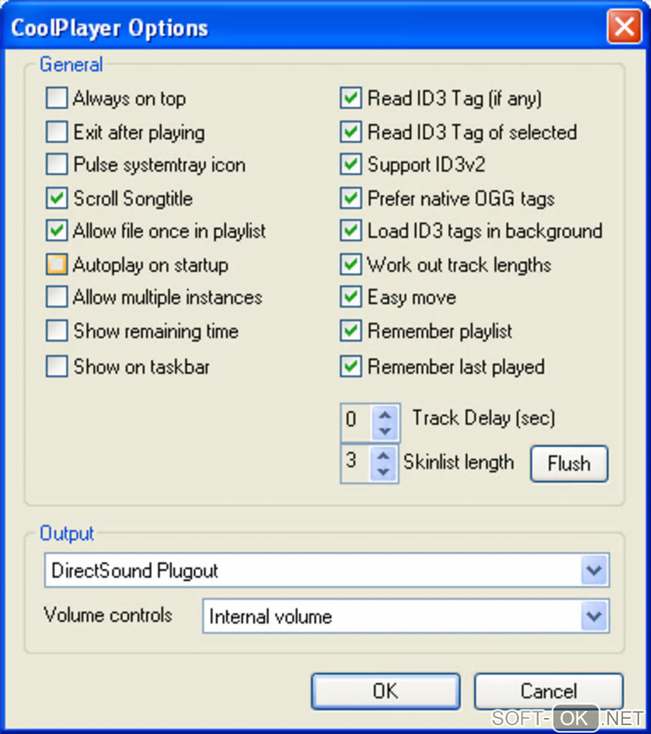Uncheck Work out track lengths
The width and height of the screenshot is (651, 734).
click(350, 264)
